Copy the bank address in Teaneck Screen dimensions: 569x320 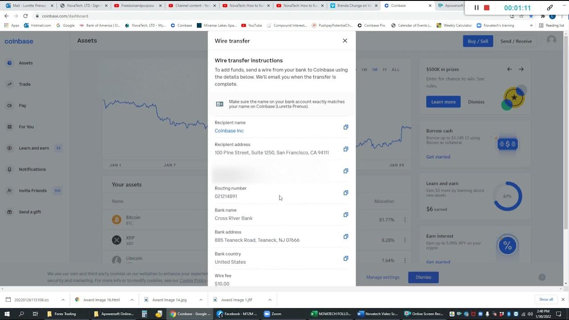[x=345, y=236]
